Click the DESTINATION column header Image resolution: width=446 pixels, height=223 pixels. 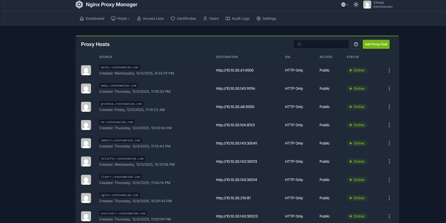pos(227,57)
